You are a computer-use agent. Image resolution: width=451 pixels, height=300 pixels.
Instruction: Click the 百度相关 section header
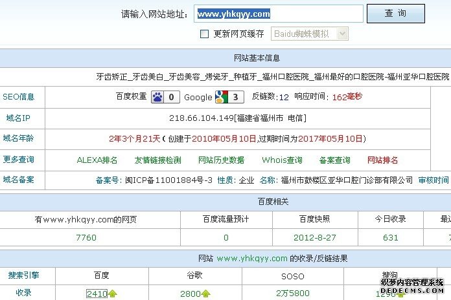click(273, 202)
